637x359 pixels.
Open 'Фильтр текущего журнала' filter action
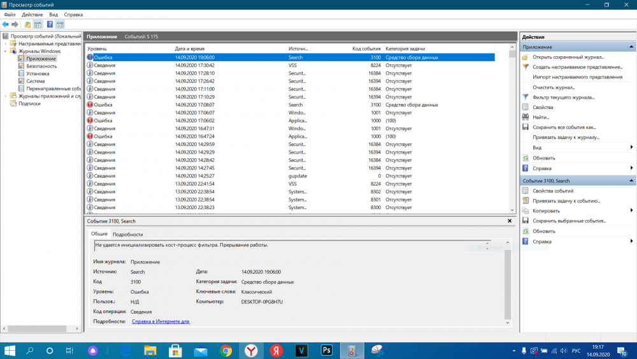coord(563,97)
